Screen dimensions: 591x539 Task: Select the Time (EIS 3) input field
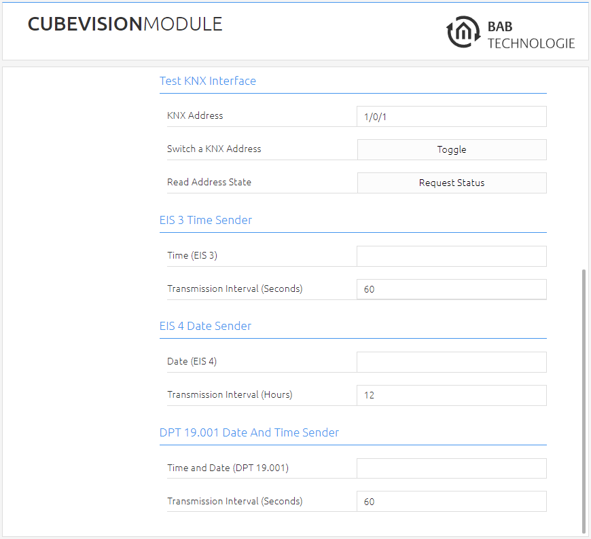(452, 256)
